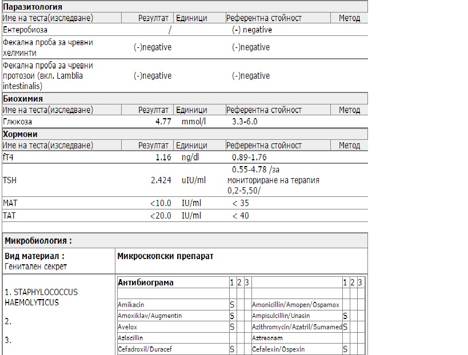Click the TSH result 2.424

tap(161, 180)
